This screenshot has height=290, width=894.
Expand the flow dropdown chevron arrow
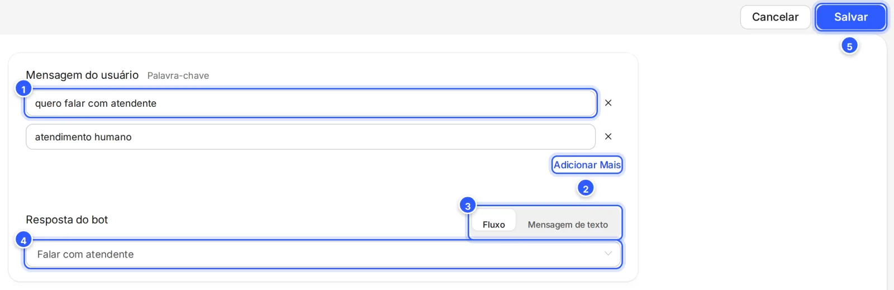coord(608,254)
